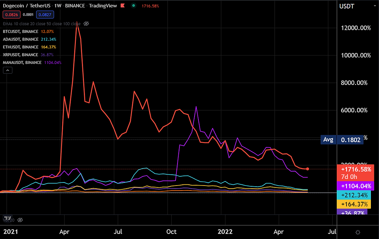Click the Avg 0.1802 price label
This screenshot has height=239, width=379.
click(342, 140)
